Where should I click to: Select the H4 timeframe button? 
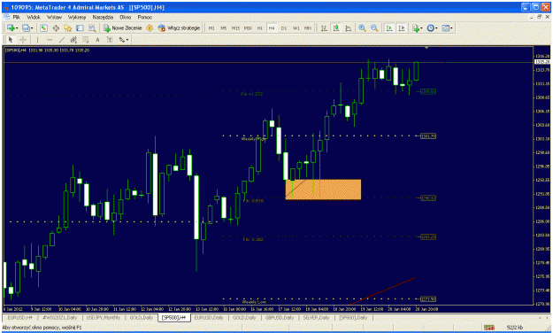pos(272,28)
